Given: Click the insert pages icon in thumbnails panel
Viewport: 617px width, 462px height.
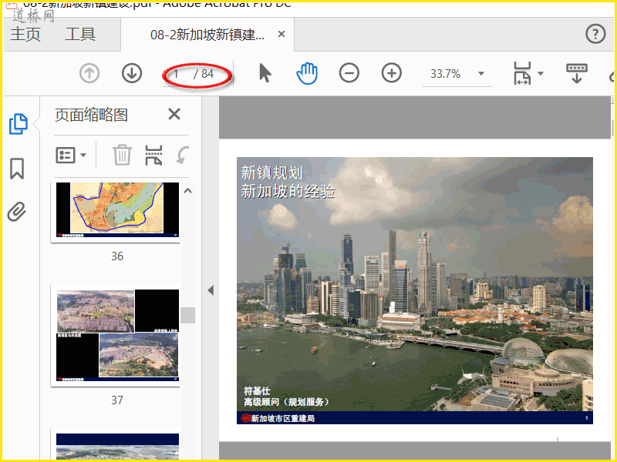Looking at the screenshot, I should coord(153,155).
